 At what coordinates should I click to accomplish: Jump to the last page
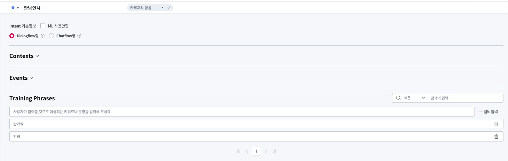click(274, 151)
